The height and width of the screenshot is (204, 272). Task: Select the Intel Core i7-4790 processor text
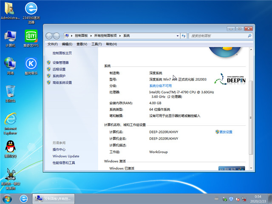(181, 94)
